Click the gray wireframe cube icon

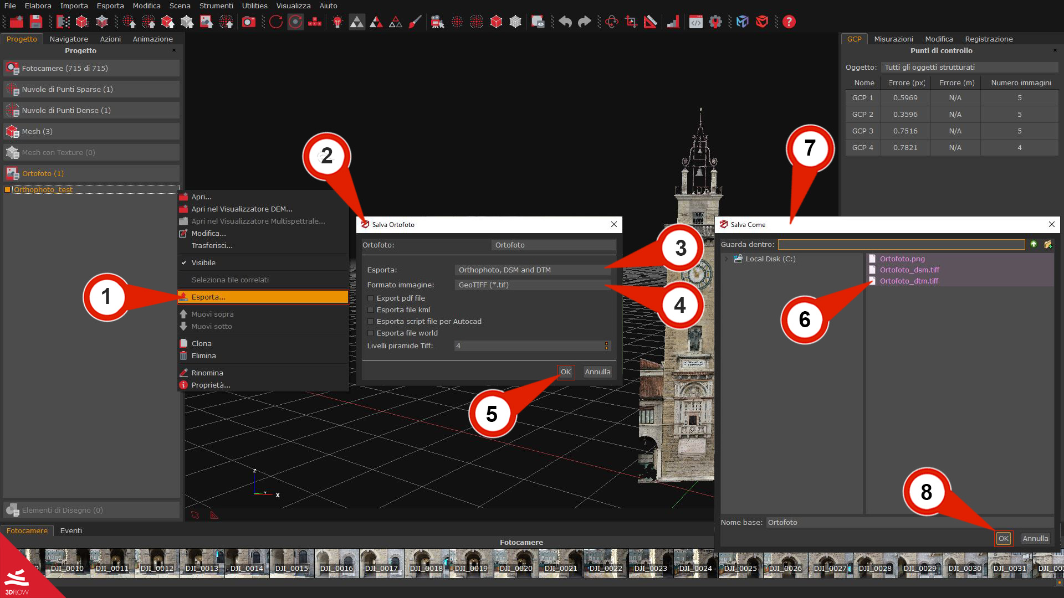(515, 22)
